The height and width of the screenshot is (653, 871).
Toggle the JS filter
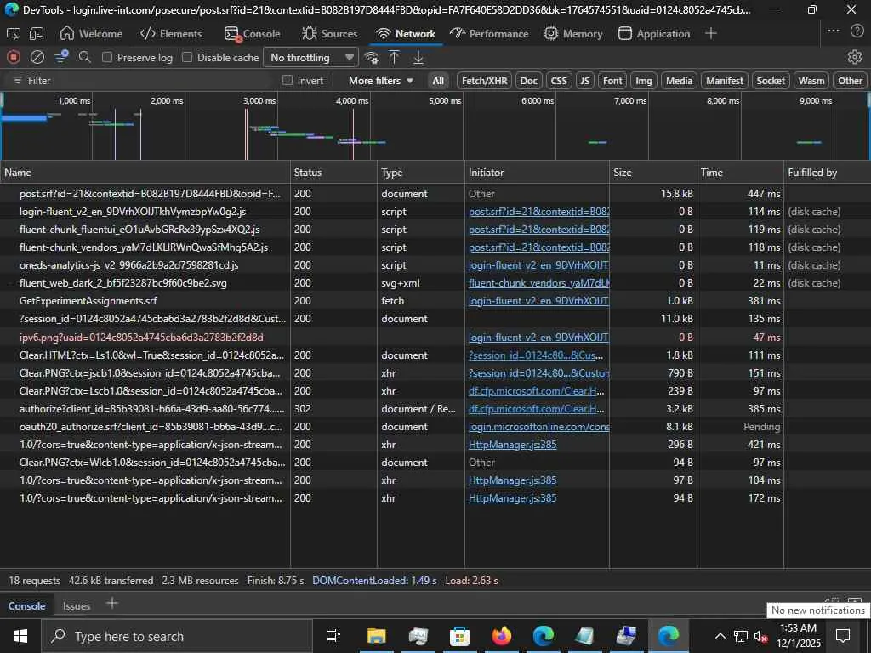point(585,81)
